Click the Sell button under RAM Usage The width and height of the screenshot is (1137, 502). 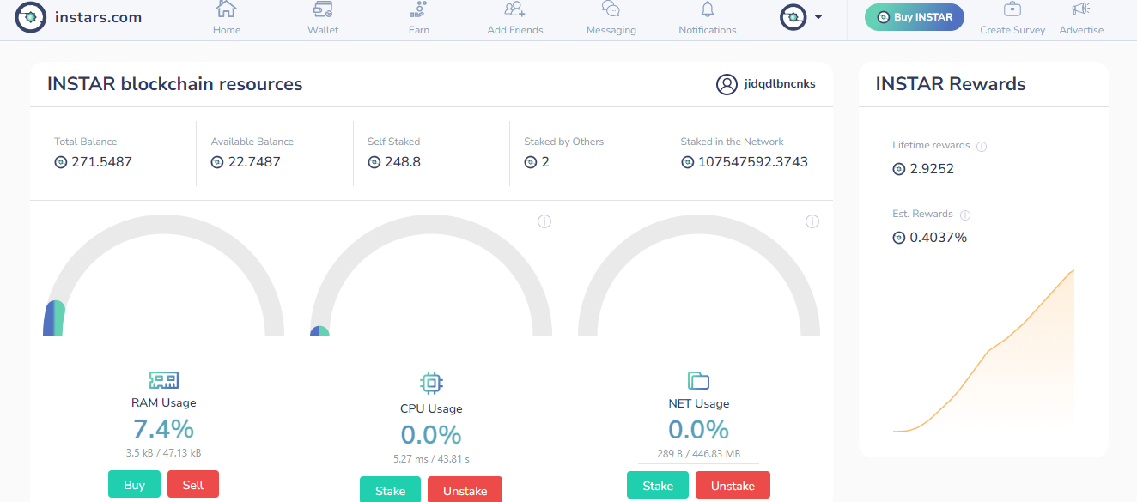coord(193,485)
